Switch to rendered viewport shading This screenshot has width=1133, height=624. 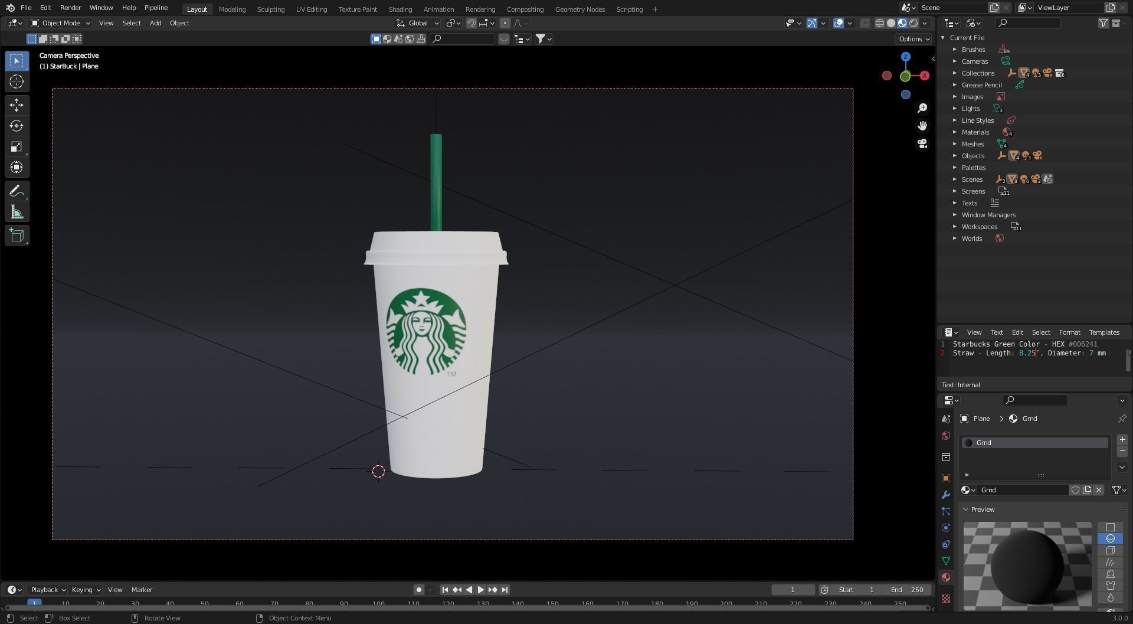(x=913, y=23)
